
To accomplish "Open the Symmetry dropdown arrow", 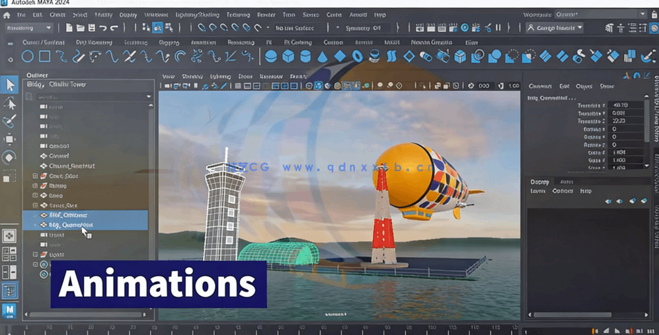I will [x=338, y=28].
